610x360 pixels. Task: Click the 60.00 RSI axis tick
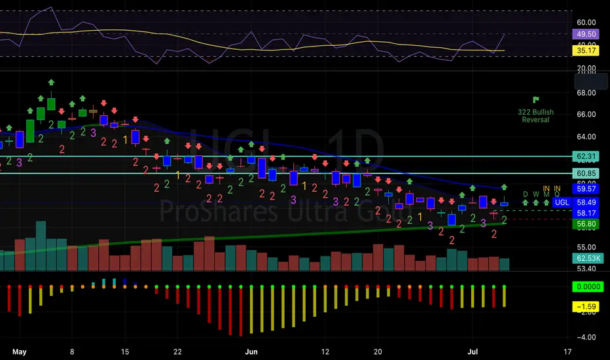tap(586, 22)
